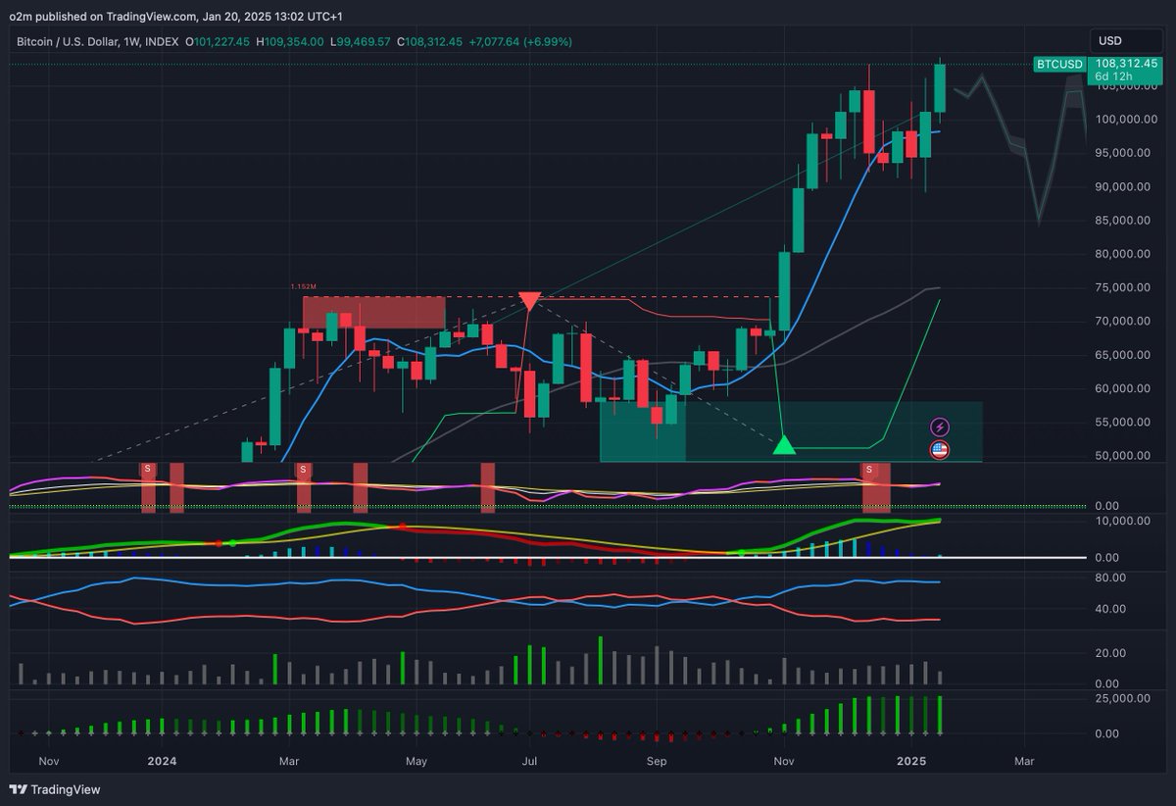Screen dimensions: 1176x806
Task: Click the purple lightning bolt event icon
Action: point(939,428)
